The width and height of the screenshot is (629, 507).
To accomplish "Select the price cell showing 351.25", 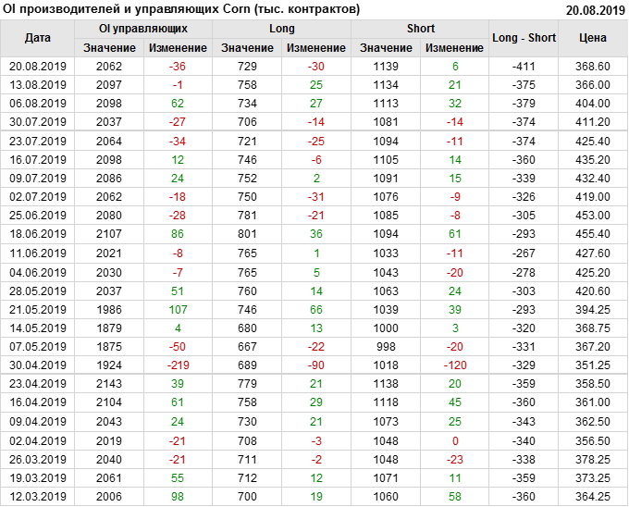I will pyautogui.click(x=592, y=365).
